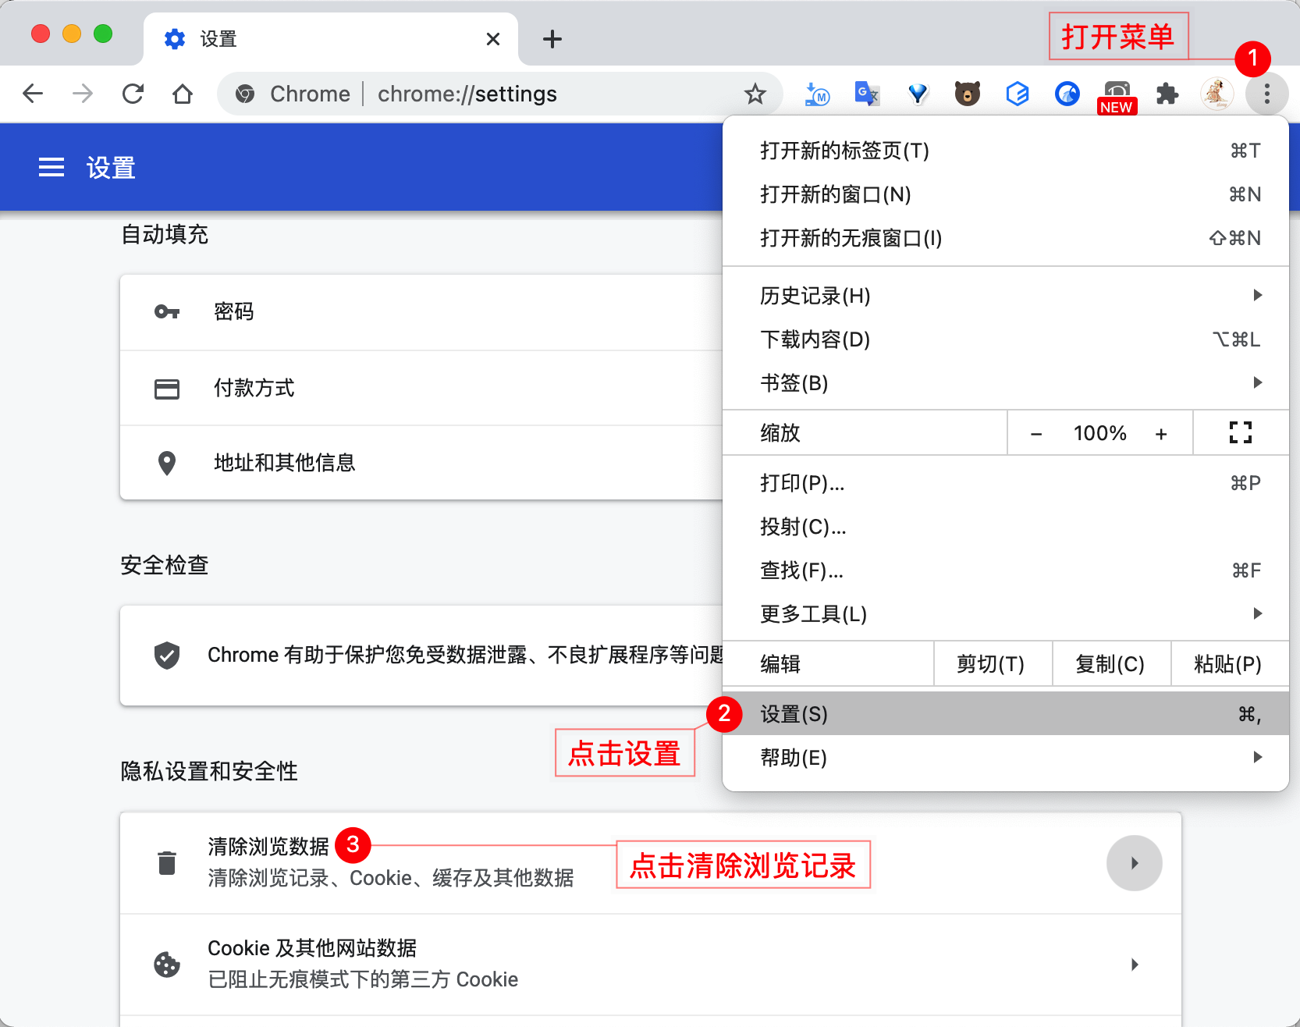This screenshot has width=1300, height=1027.
Task: Click the cookie icon in privacy section
Action: click(167, 965)
